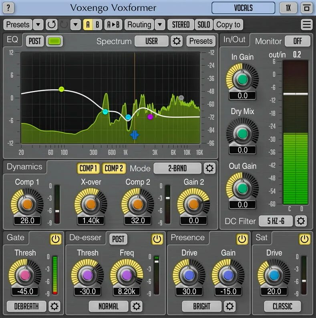The height and width of the screenshot is (318, 316).
Task: Toggle De-esser power button
Action: 157,239
